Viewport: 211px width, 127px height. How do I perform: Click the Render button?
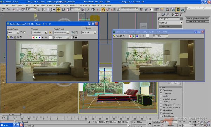[89, 28]
